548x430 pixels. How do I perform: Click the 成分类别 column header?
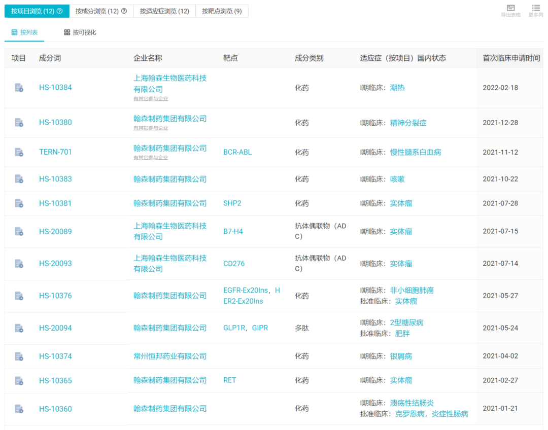pos(309,58)
